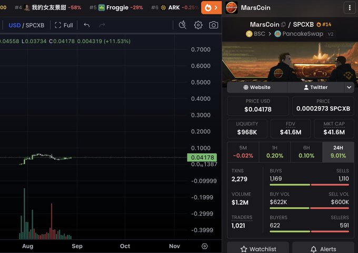
Task: Add MarsCoin to Watchlist
Action: pyautogui.click(x=258, y=249)
